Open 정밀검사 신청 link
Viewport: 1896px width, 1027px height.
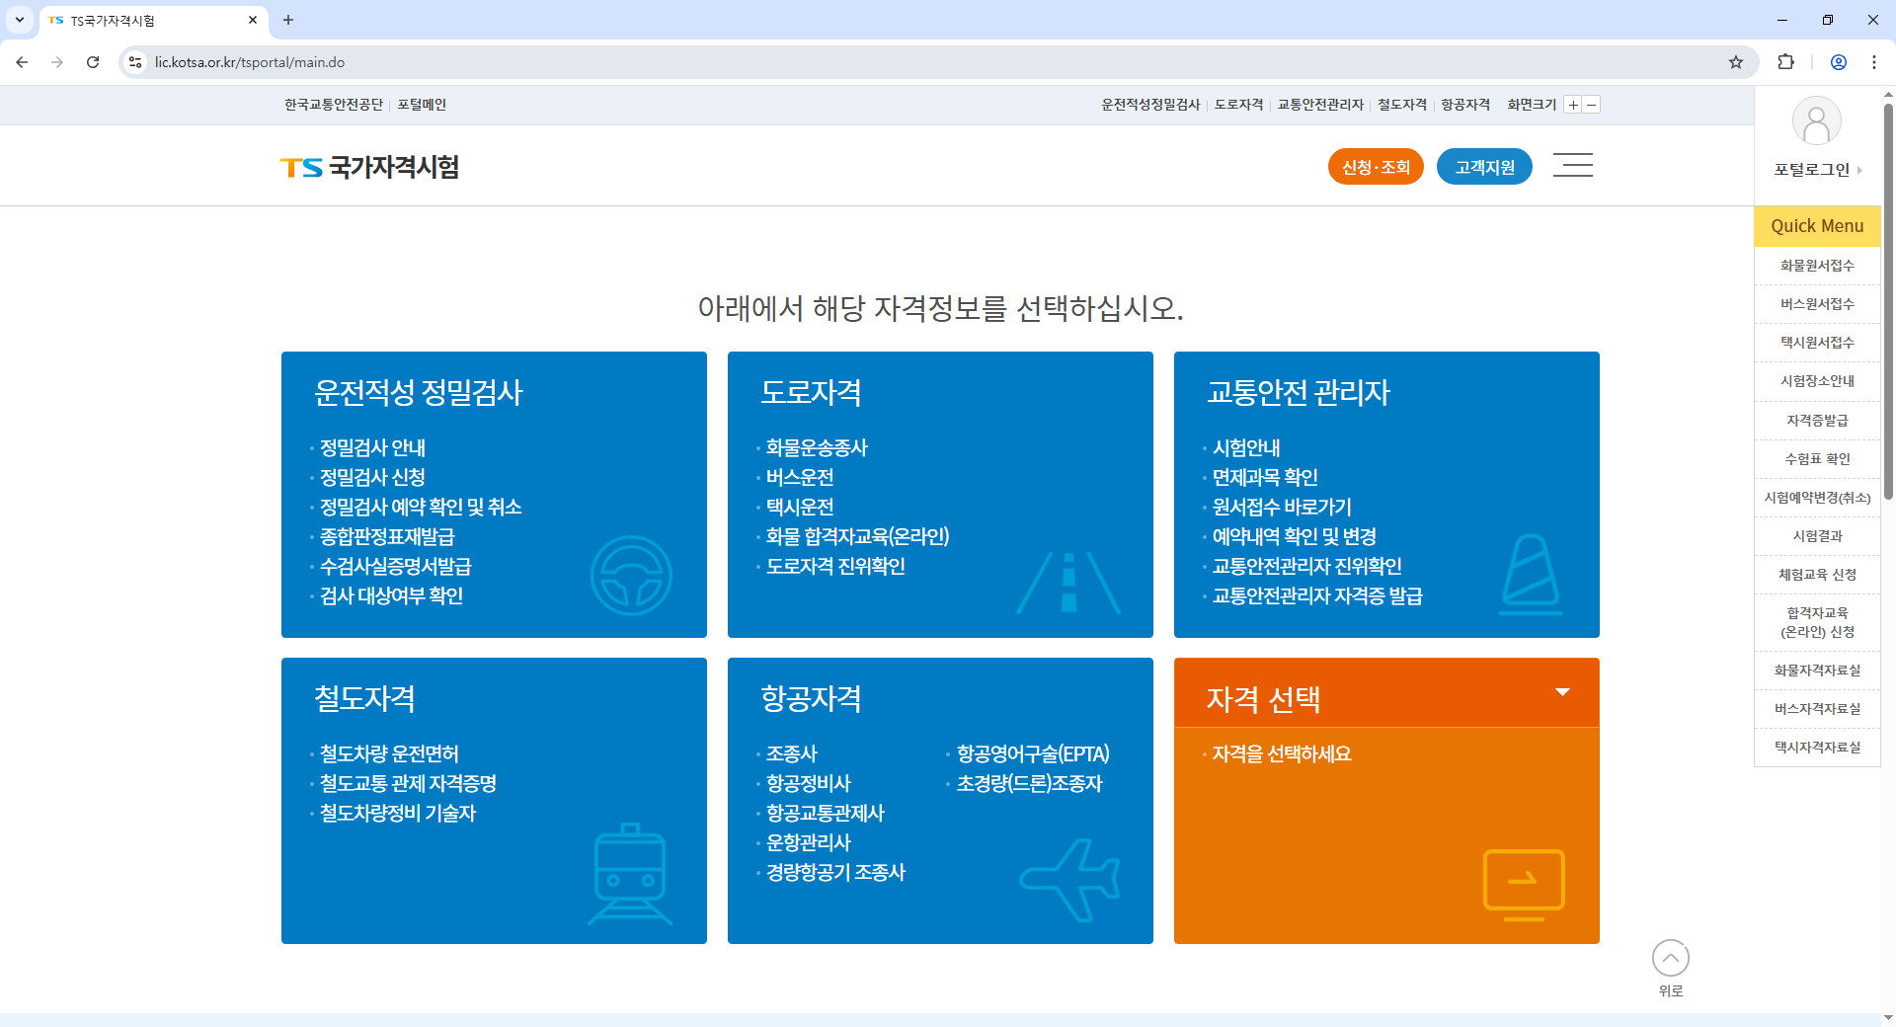click(372, 477)
